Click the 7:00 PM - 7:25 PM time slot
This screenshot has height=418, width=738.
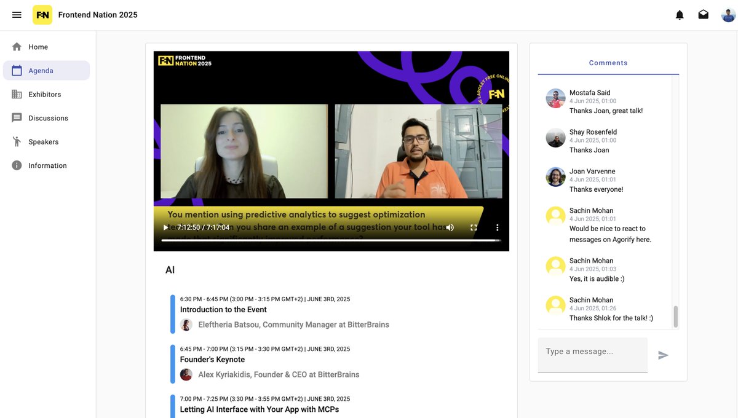point(265,399)
